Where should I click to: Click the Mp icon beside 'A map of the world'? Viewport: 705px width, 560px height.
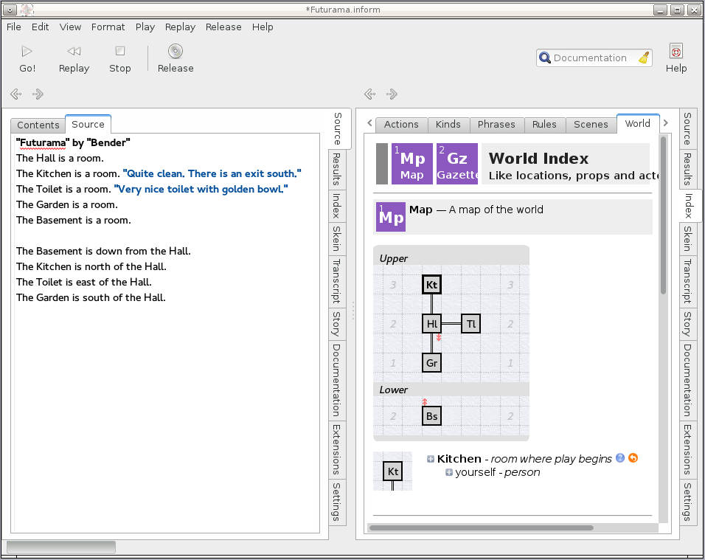(391, 217)
